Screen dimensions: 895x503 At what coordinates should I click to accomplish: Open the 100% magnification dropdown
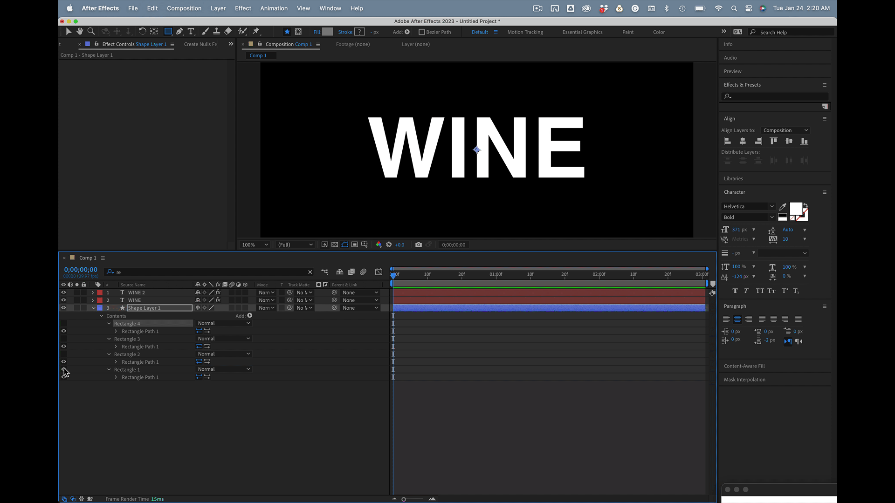[x=255, y=245]
